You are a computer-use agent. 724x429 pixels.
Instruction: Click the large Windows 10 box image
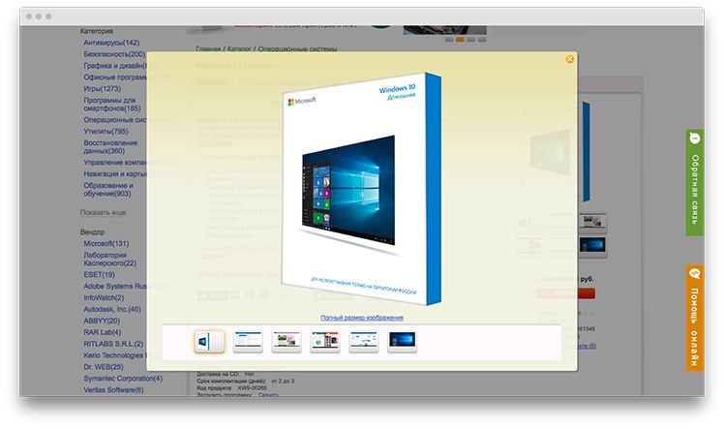click(x=362, y=190)
